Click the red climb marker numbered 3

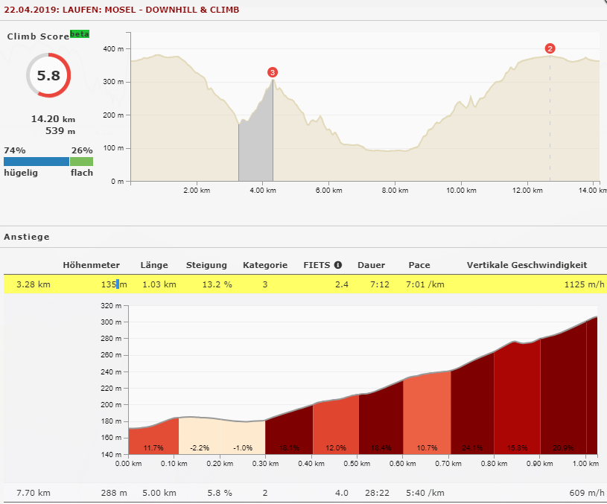click(x=273, y=72)
